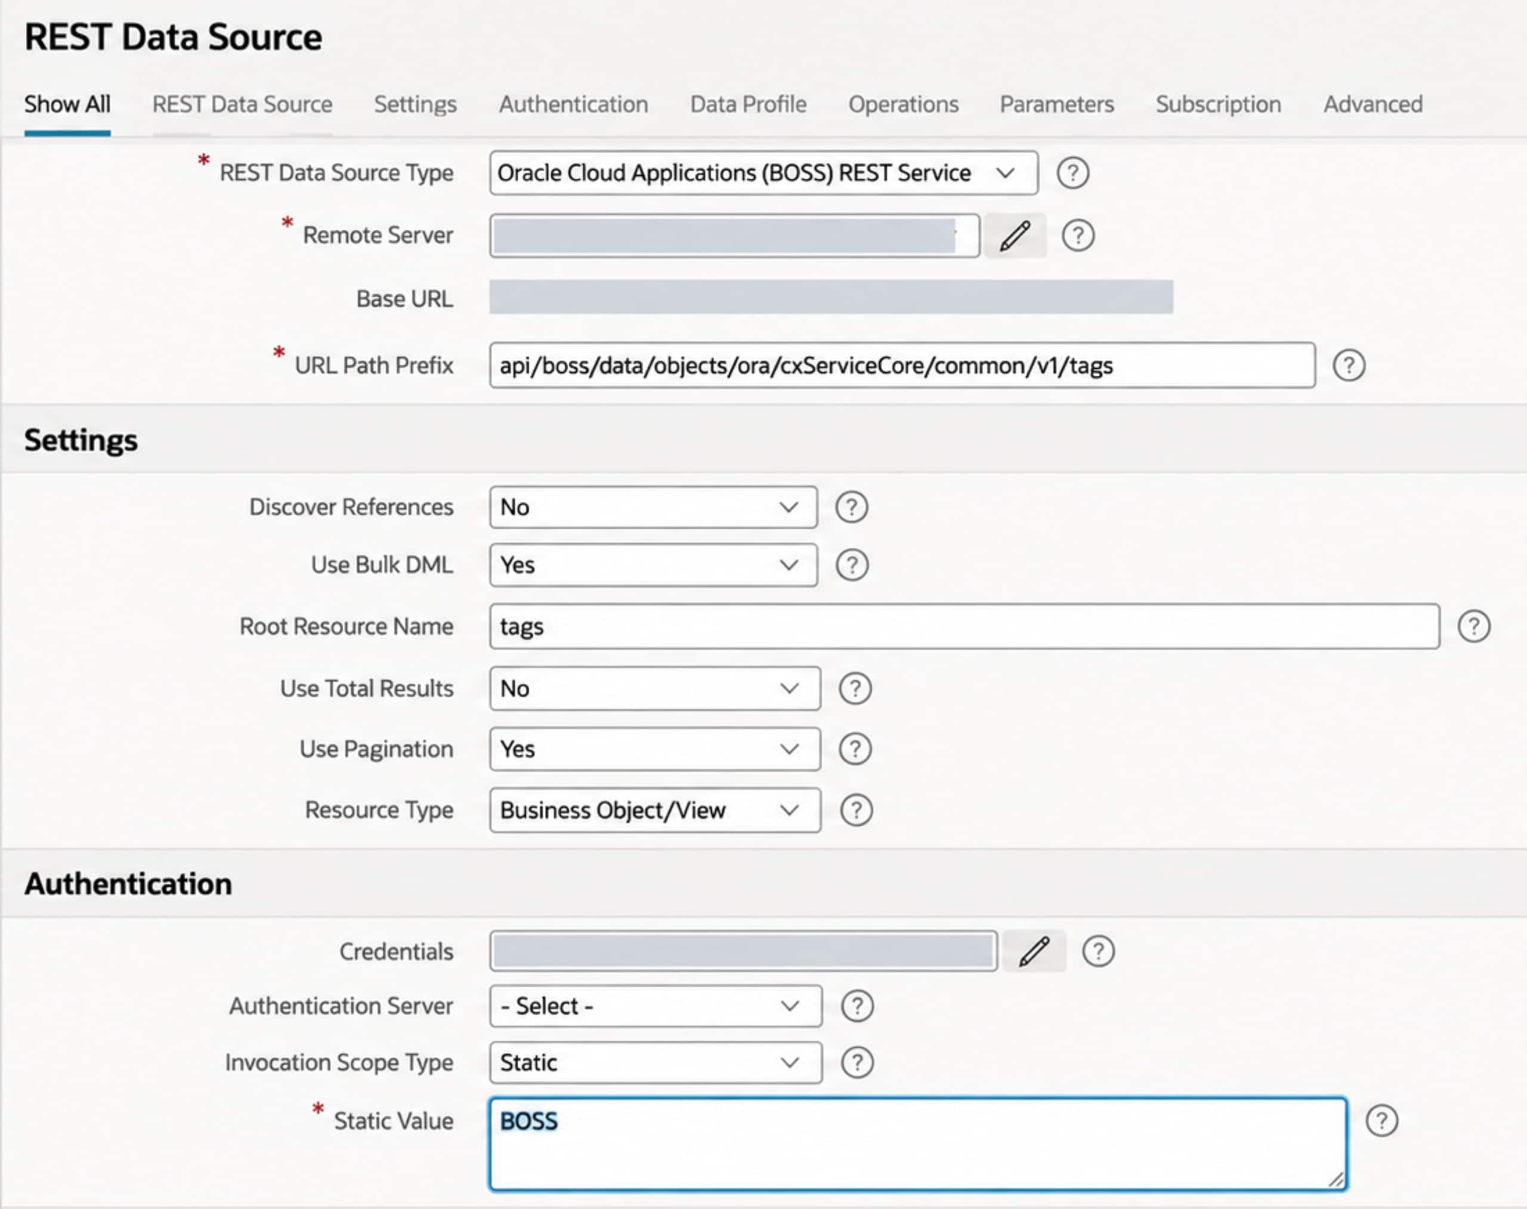The image size is (1527, 1209).
Task: Open help icon for Credentials
Action: click(1098, 951)
